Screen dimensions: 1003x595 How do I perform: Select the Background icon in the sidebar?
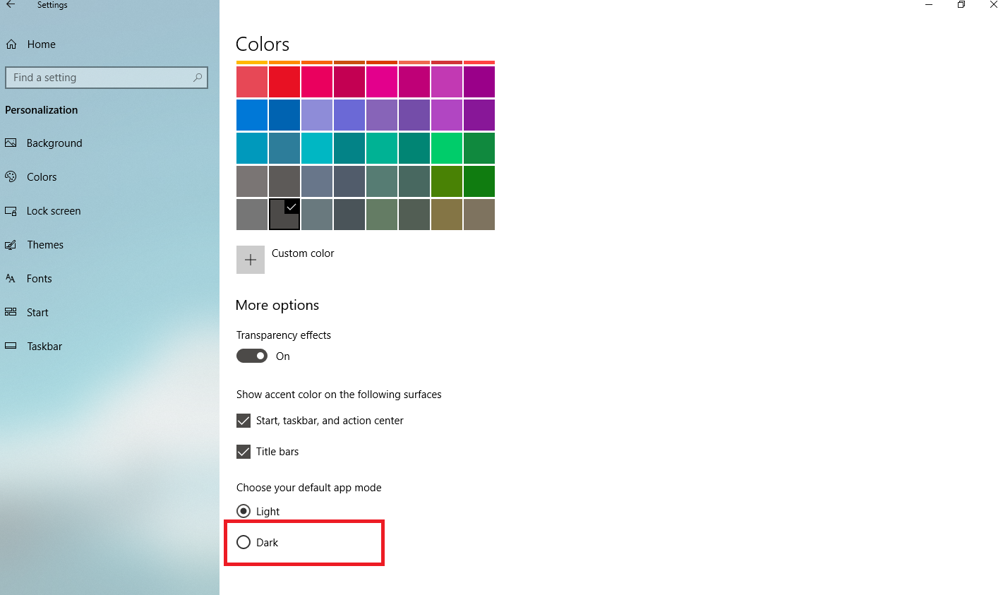(11, 143)
